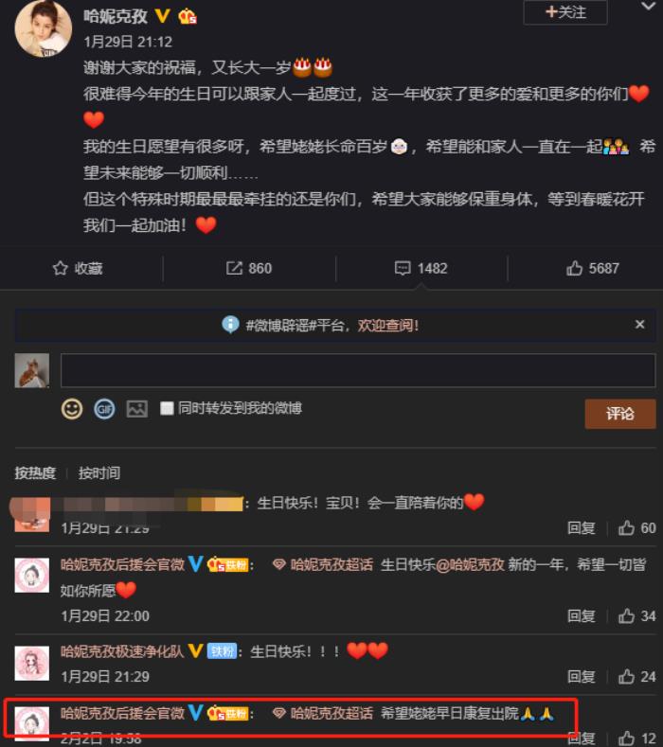Open the GIF picker icon
Viewport: 663px width, 747px height.
104,409
